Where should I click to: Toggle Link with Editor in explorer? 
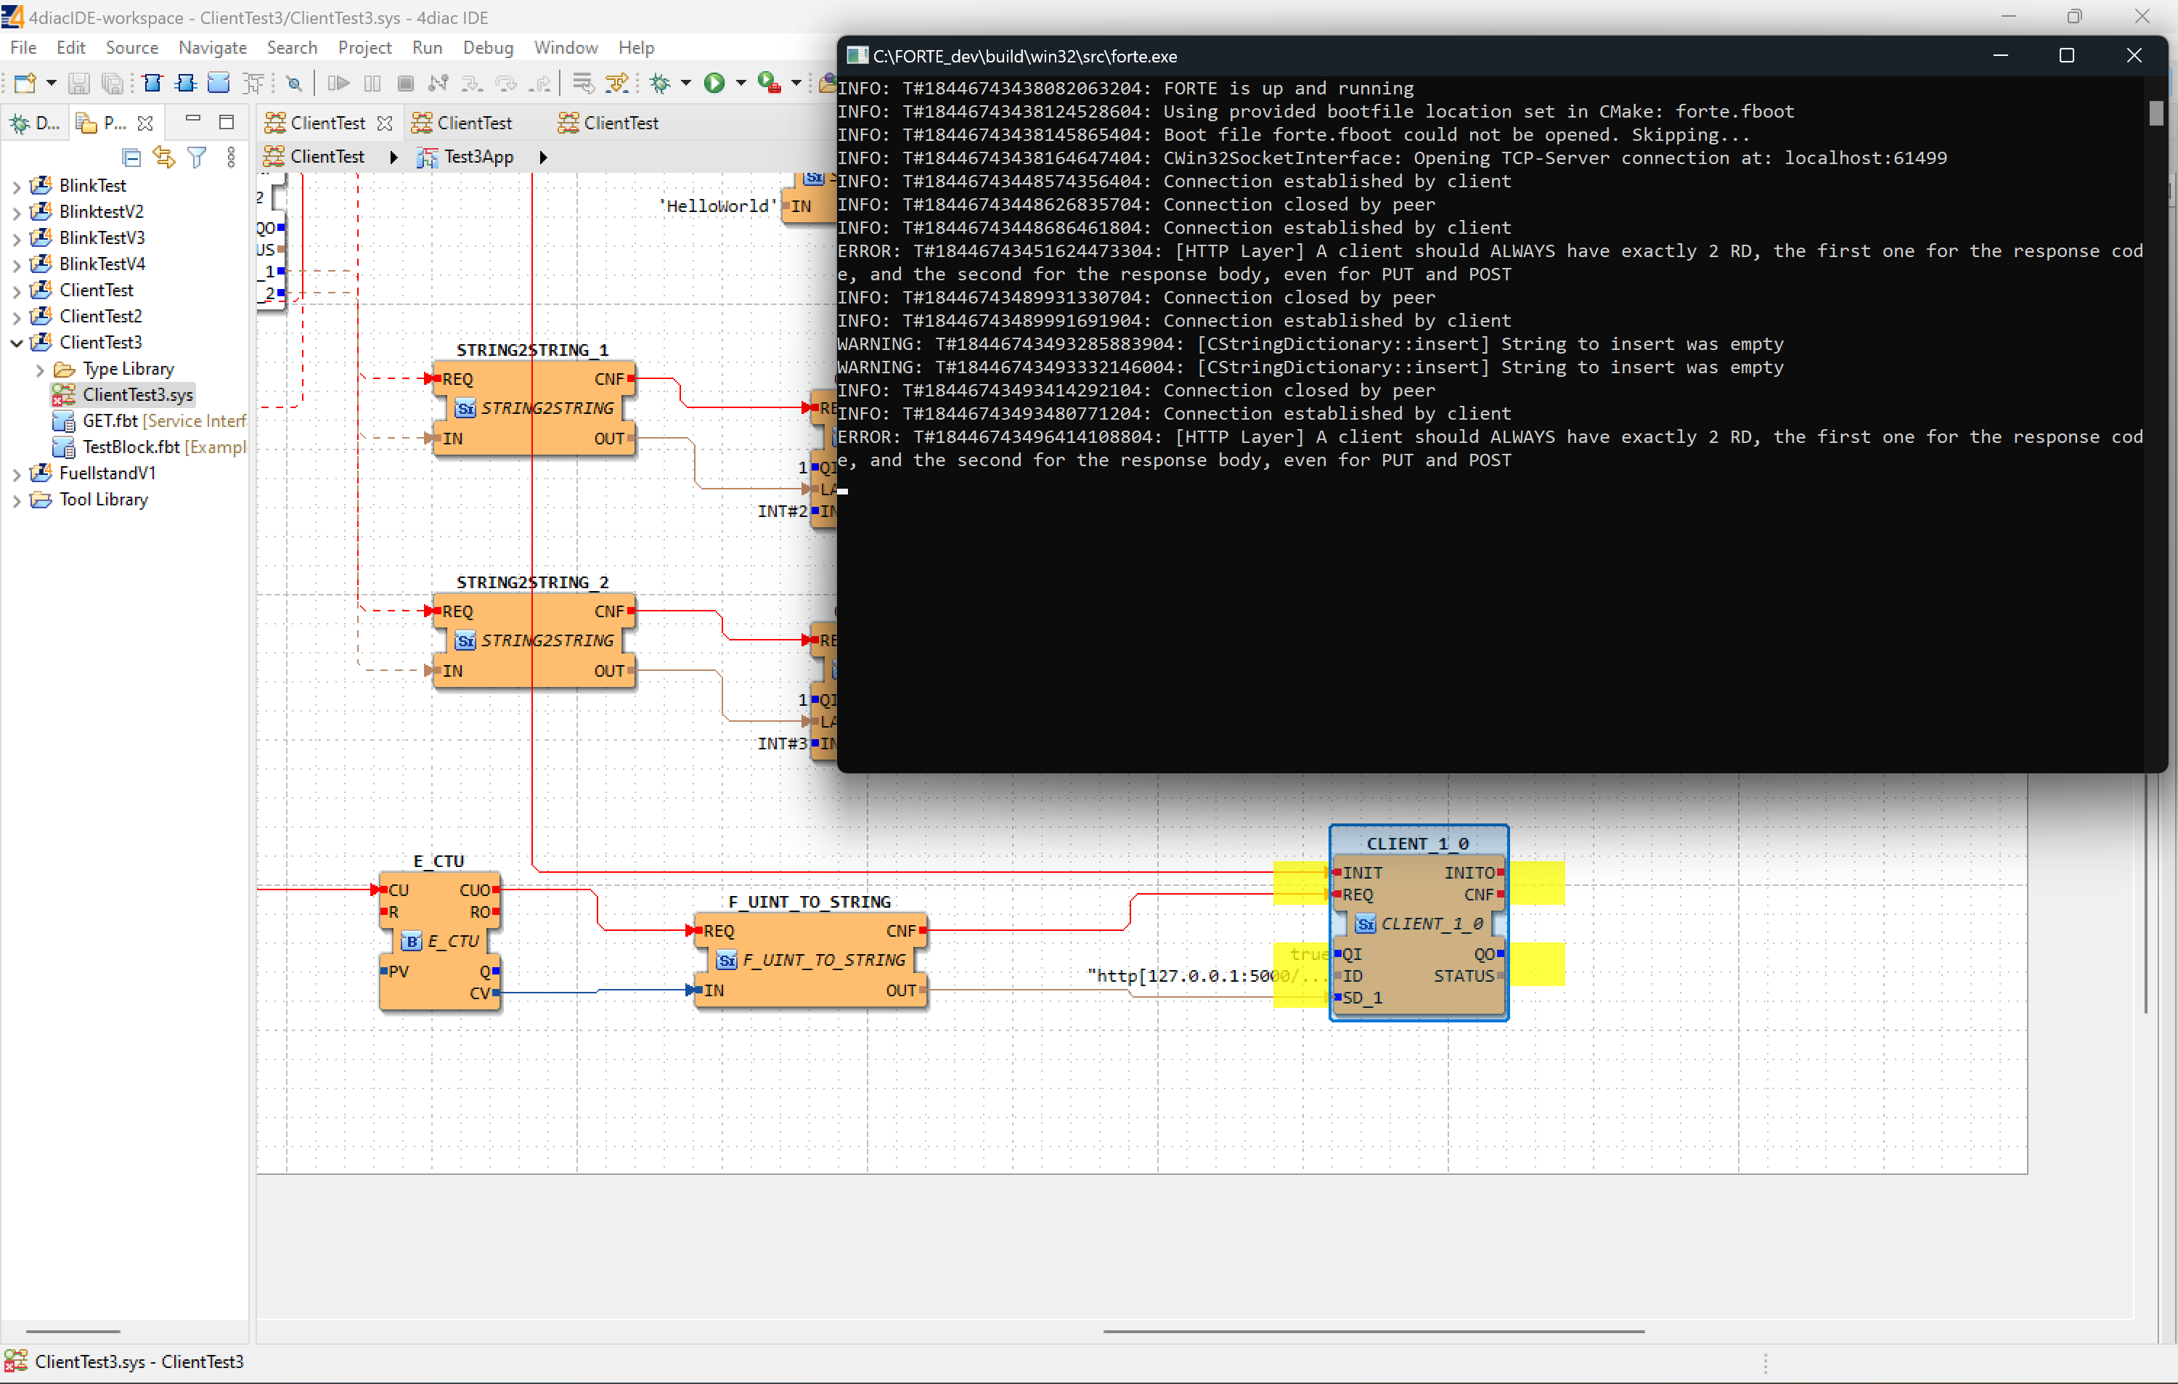163,158
